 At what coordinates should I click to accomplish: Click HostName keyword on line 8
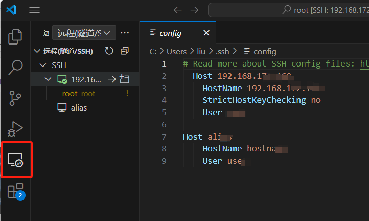[x=222, y=148]
